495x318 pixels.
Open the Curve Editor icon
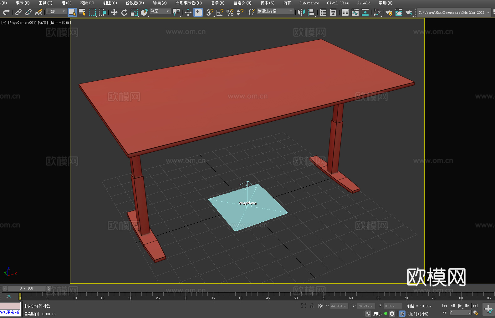(355, 12)
